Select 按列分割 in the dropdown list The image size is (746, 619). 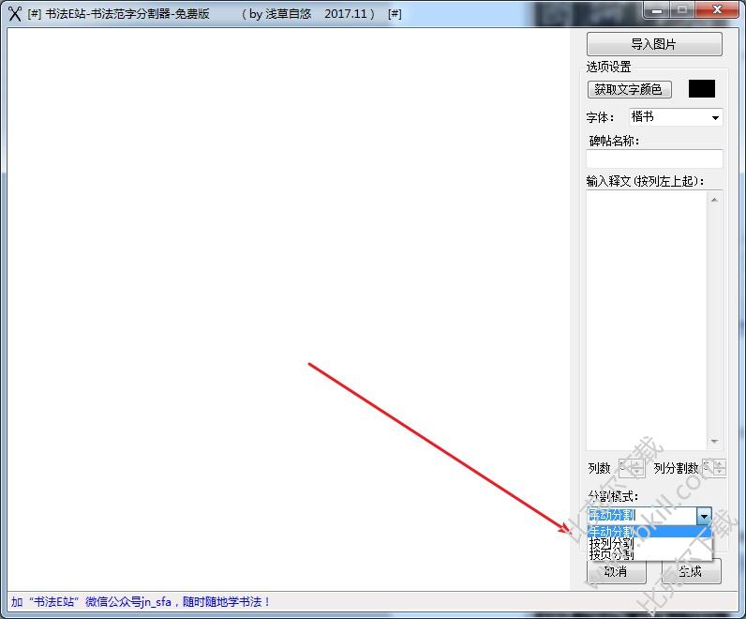649,543
